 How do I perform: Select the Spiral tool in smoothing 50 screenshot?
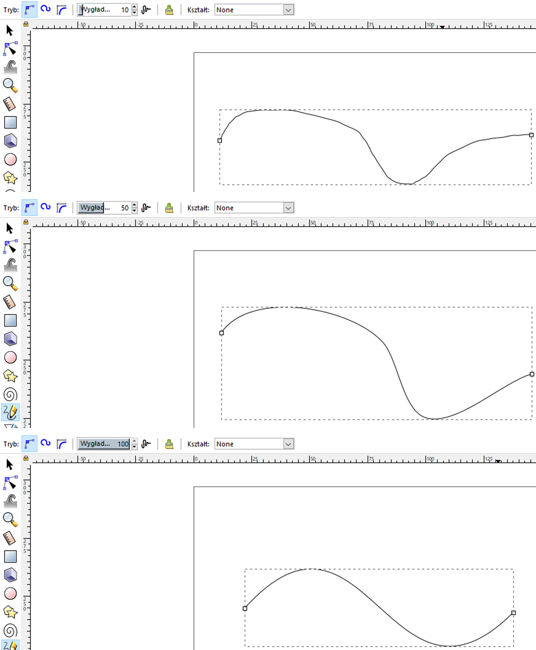10,394
